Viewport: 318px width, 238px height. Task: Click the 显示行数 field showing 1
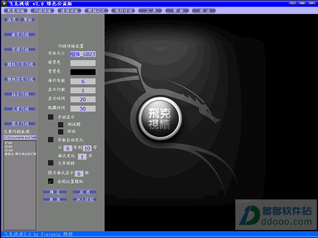(x=83, y=90)
